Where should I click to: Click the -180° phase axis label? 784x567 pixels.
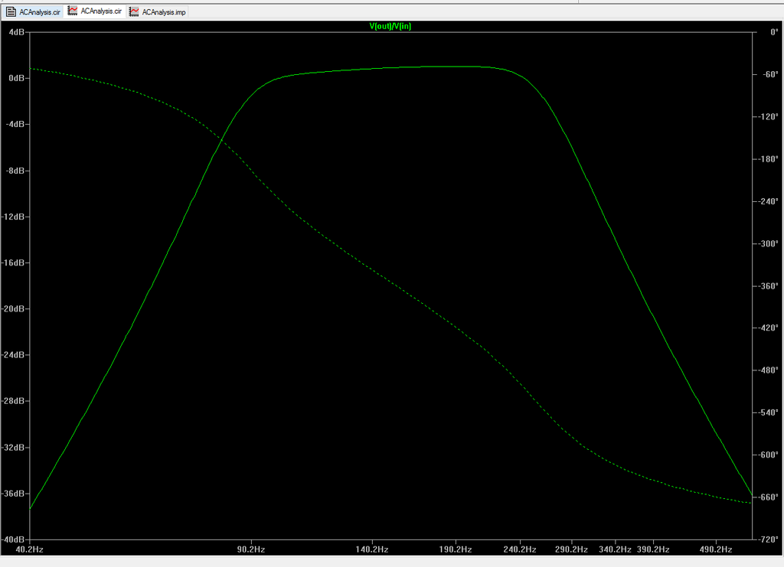[x=769, y=159]
